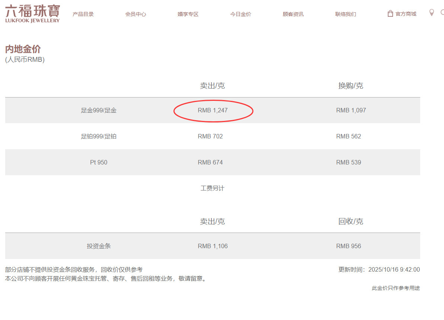The height and width of the screenshot is (320, 444).
Task: Open the 产品目录 menu
Action: tap(83, 14)
